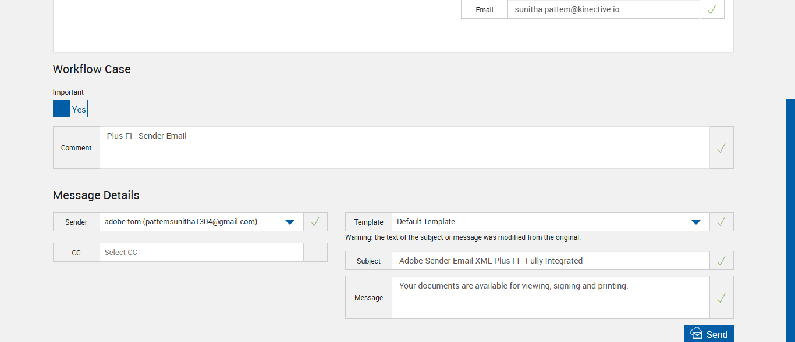Click inside the Message text area

(550, 297)
